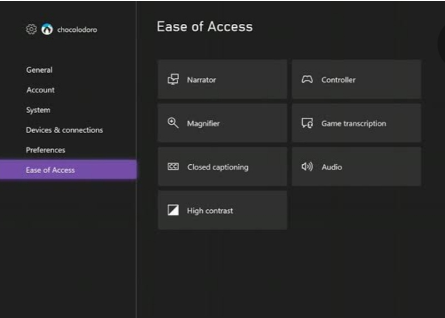Click the Closed captioning CC icon
Viewport: 445px width, 318px height.
(x=173, y=166)
